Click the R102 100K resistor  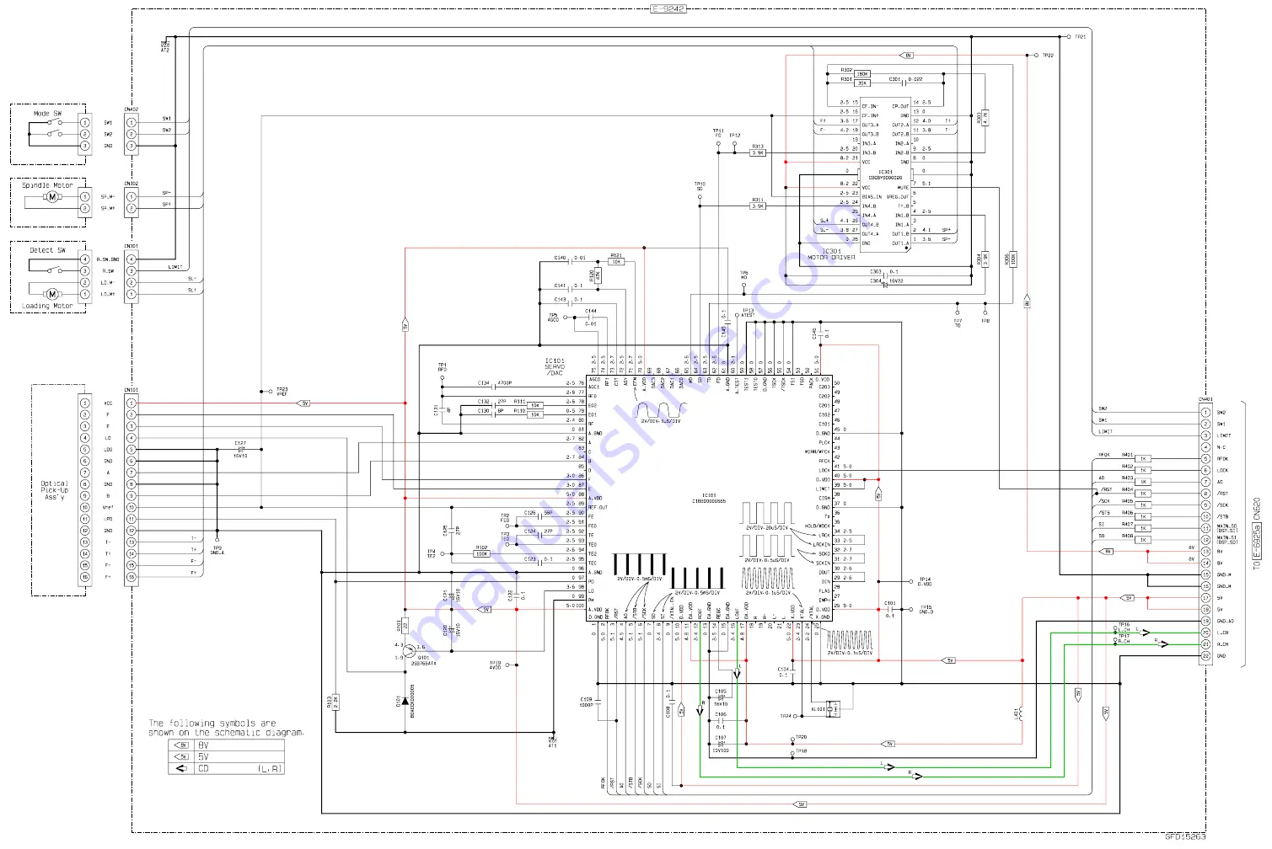pyautogui.click(x=481, y=553)
